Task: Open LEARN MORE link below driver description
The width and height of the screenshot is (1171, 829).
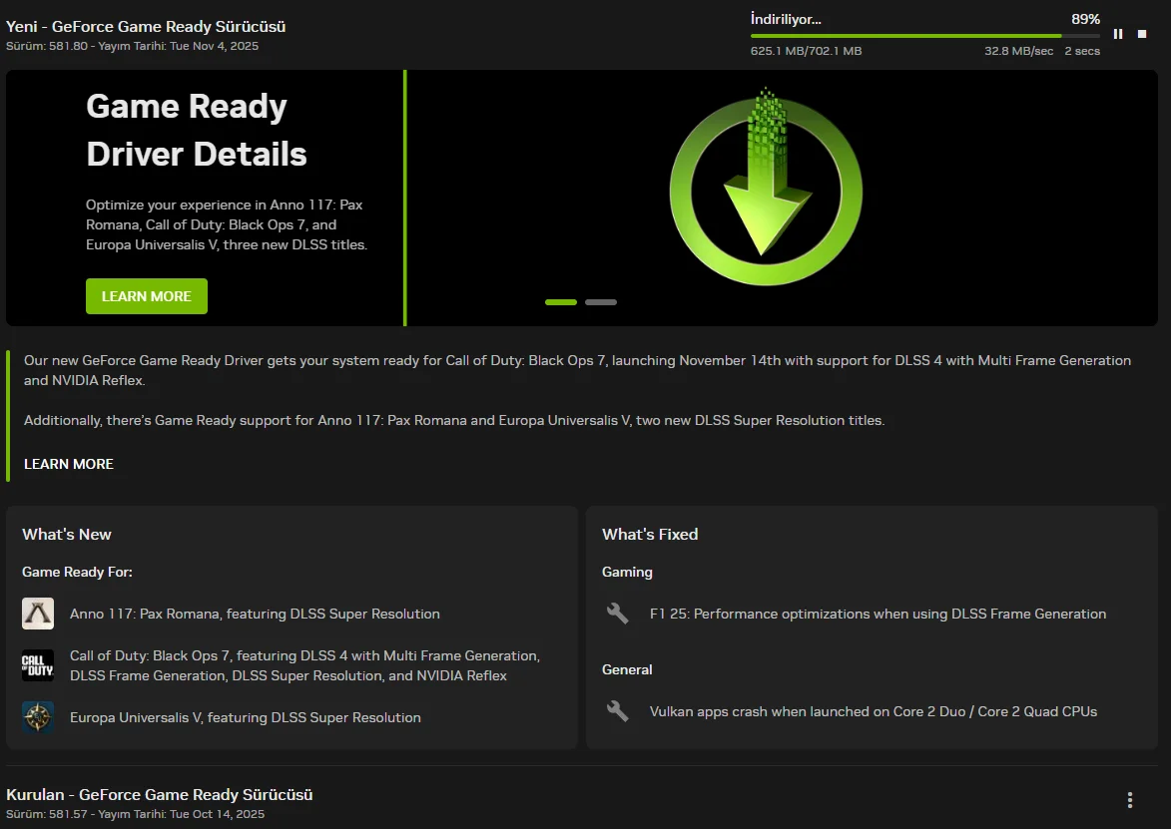Action: point(69,464)
